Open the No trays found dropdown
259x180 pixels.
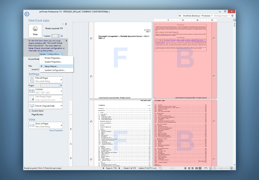click(222, 16)
